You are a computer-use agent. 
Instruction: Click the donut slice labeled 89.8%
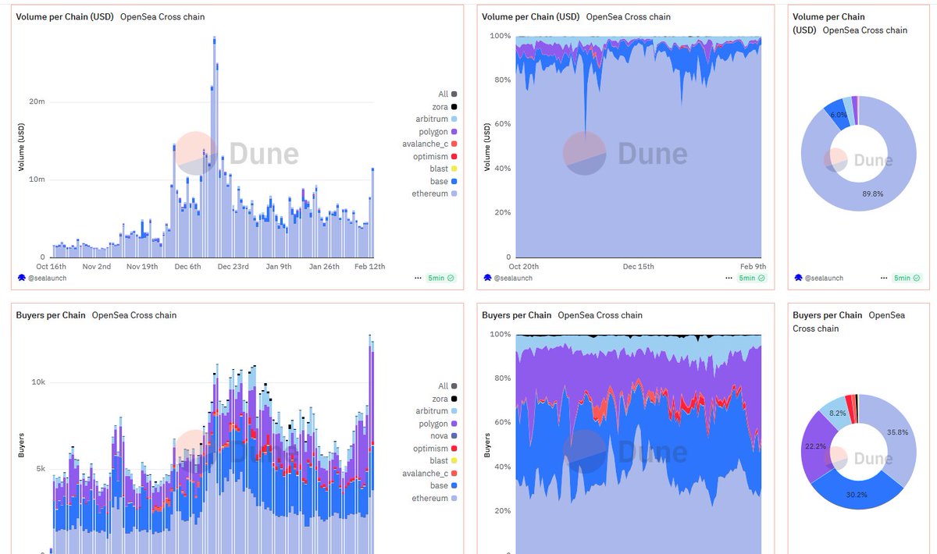872,193
